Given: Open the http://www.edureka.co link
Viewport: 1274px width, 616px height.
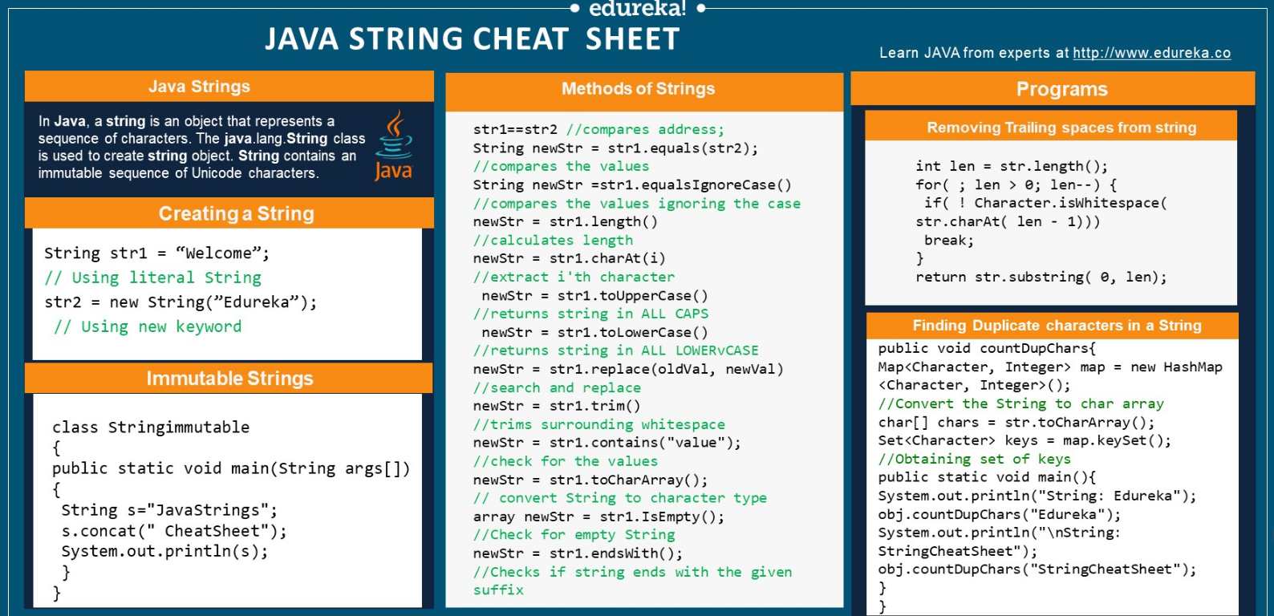Looking at the screenshot, I should point(1151,53).
